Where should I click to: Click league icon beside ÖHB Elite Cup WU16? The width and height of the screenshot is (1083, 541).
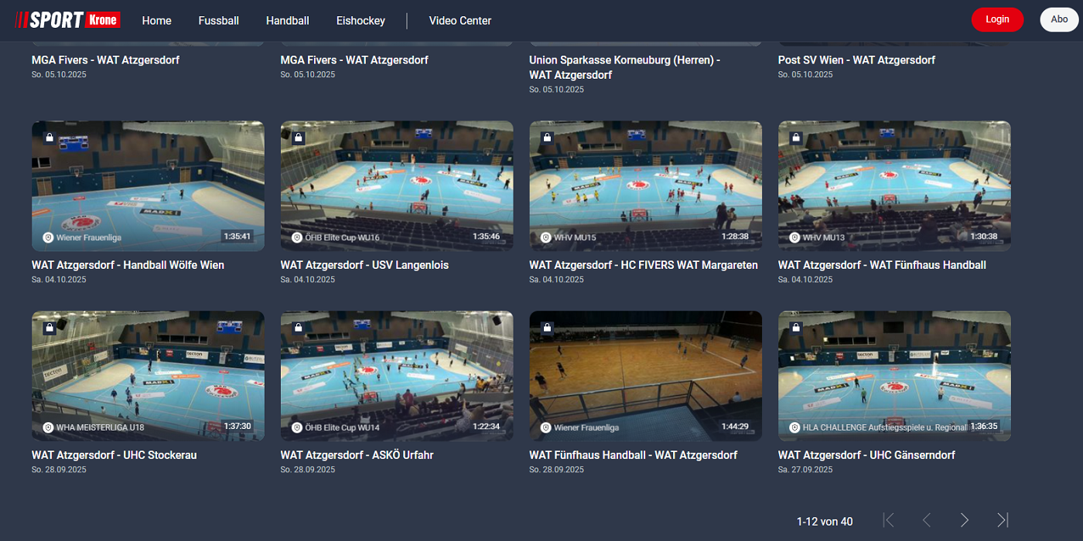pos(296,237)
